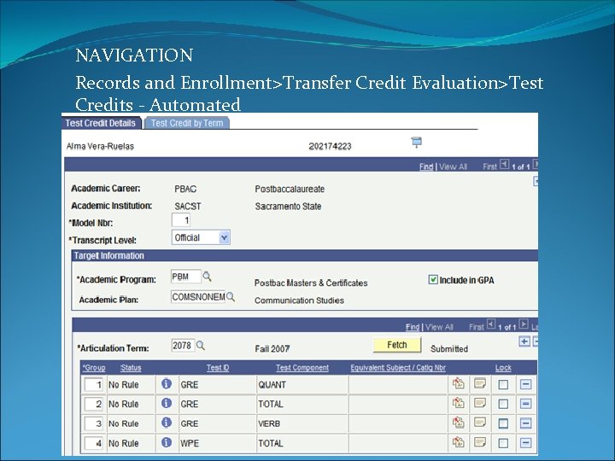Delete GRE VERB row with minus button

pyautogui.click(x=525, y=423)
